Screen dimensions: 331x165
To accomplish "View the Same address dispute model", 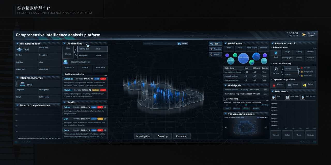I will point(264,72).
